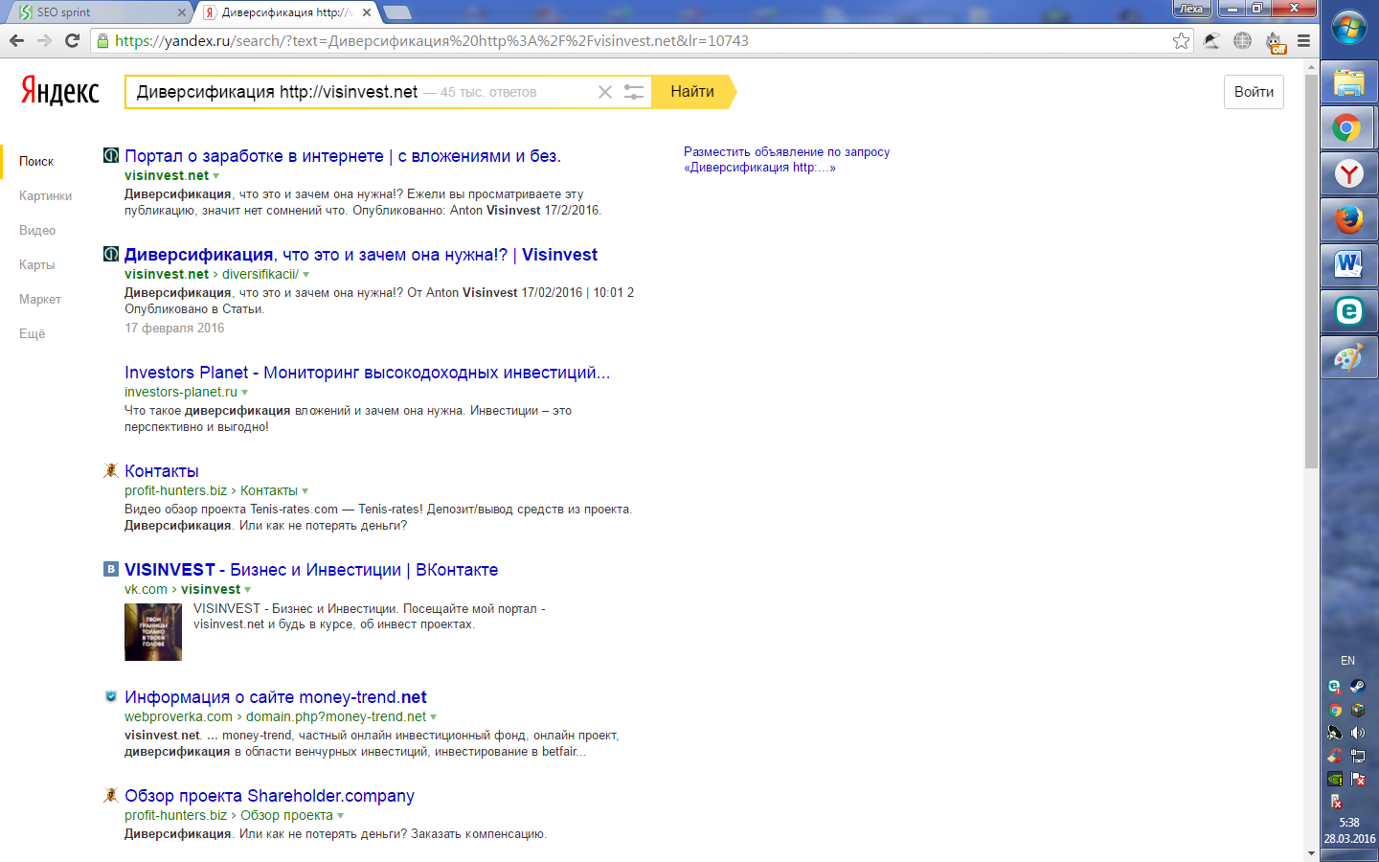Open the arrow after profit-hunters.biz › Обзор проекта
Image resolution: width=1379 pixels, height=862 pixels.
(x=341, y=816)
